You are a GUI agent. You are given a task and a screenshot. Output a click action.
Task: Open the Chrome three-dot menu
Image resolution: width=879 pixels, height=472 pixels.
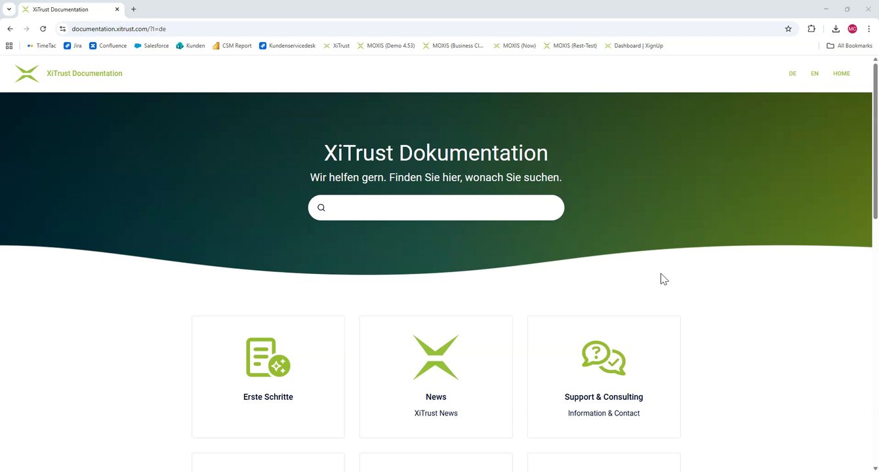click(869, 29)
